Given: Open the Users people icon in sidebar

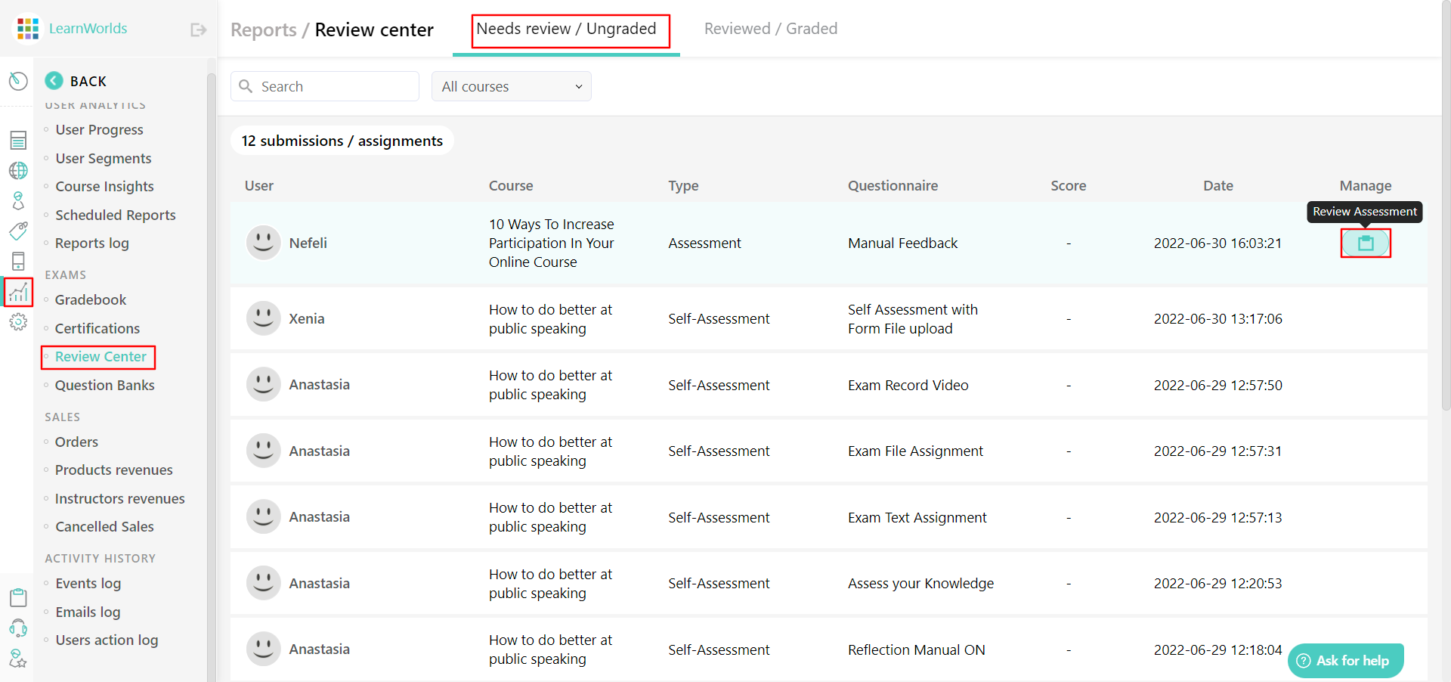Looking at the screenshot, I should (x=18, y=200).
